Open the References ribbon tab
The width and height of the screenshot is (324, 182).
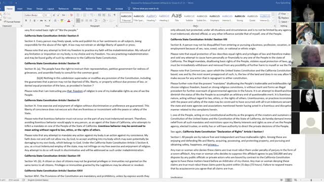[64, 9]
